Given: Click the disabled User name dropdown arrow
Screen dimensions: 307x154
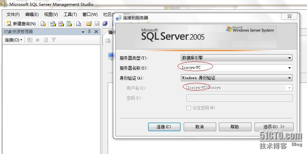Looking at the screenshot, I should [x=289, y=88].
